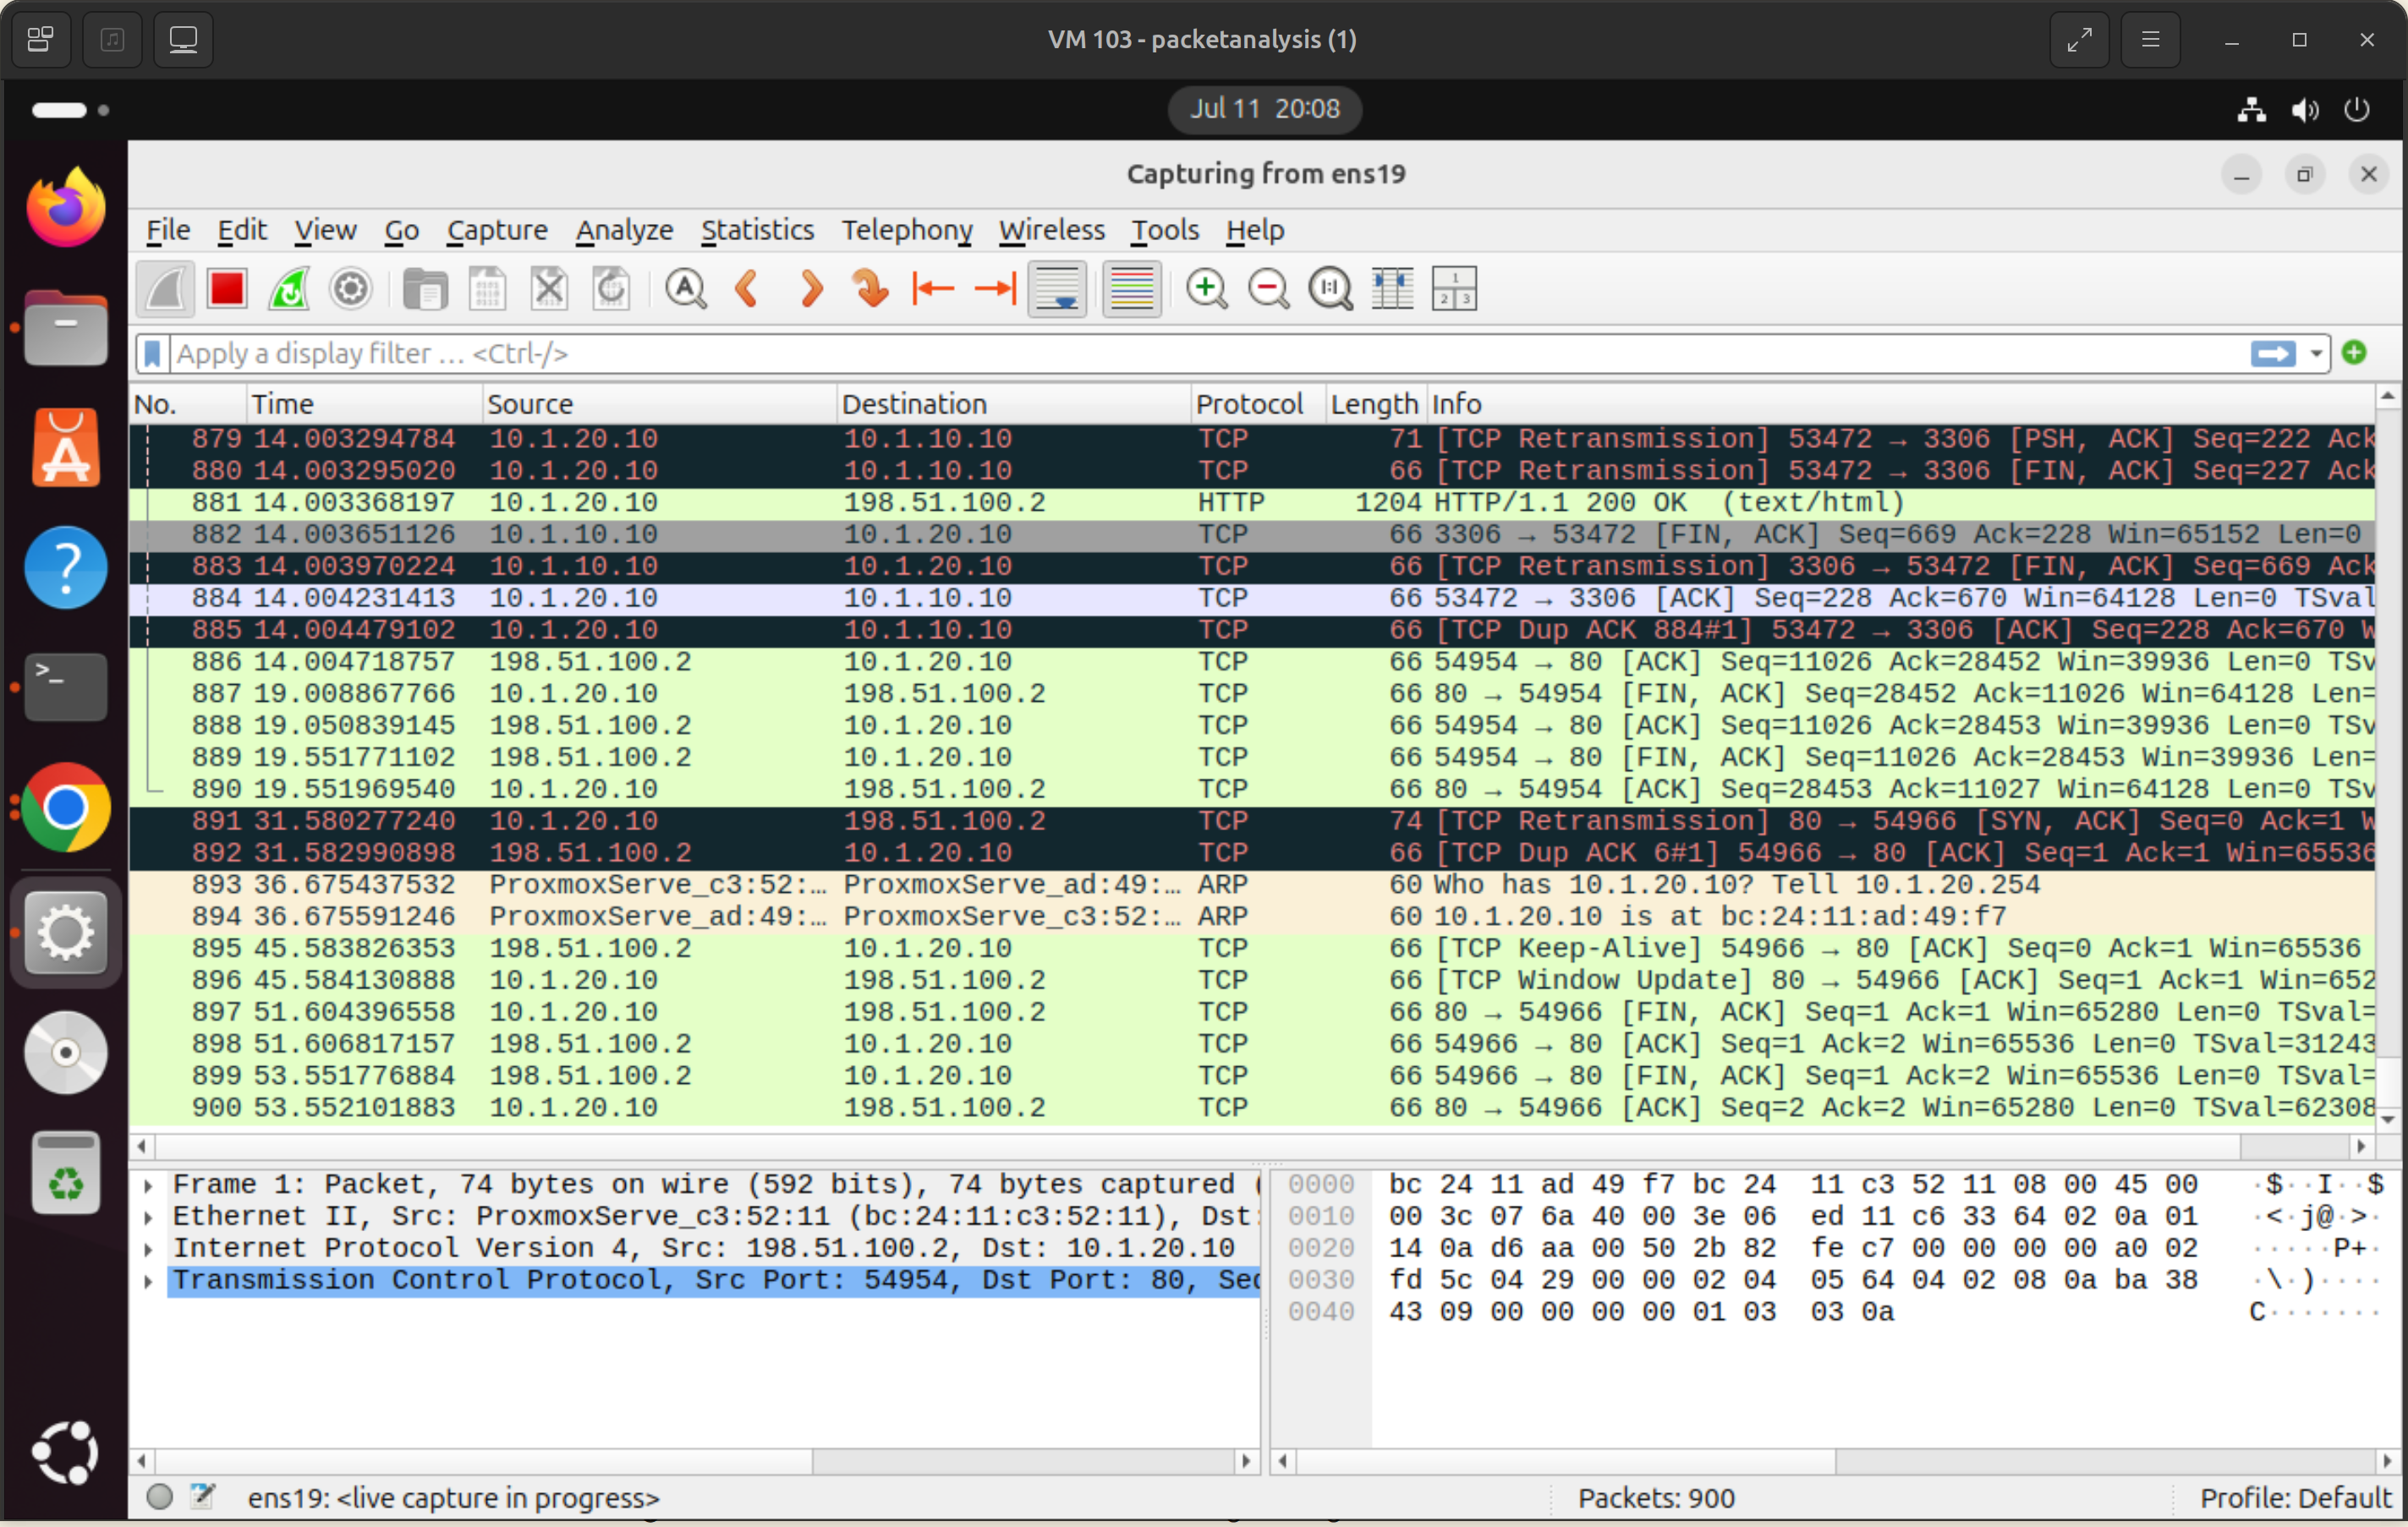Open capture file properties status icon
The image size is (2408, 1527).
click(203, 1497)
